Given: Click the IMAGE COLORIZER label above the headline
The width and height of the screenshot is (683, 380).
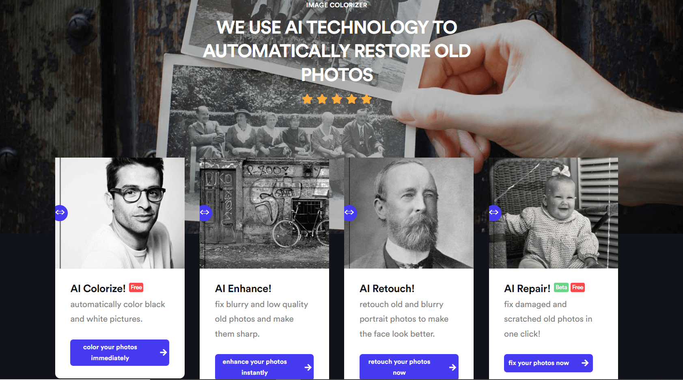Looking at the screenshot, I should [x=336, y=5].
